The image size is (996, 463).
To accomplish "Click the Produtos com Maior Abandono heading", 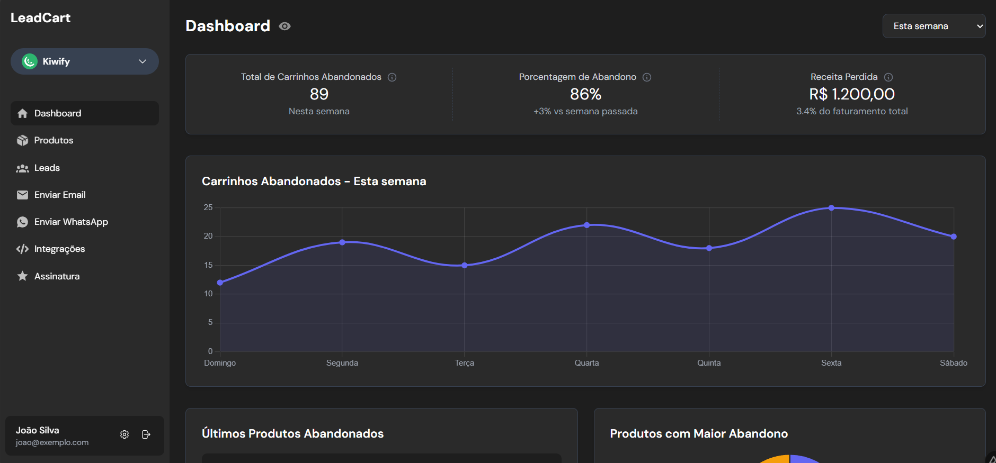I will 699,433.
